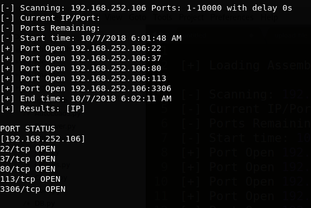Click the Results: [IP] line

(x=43, y=108)
